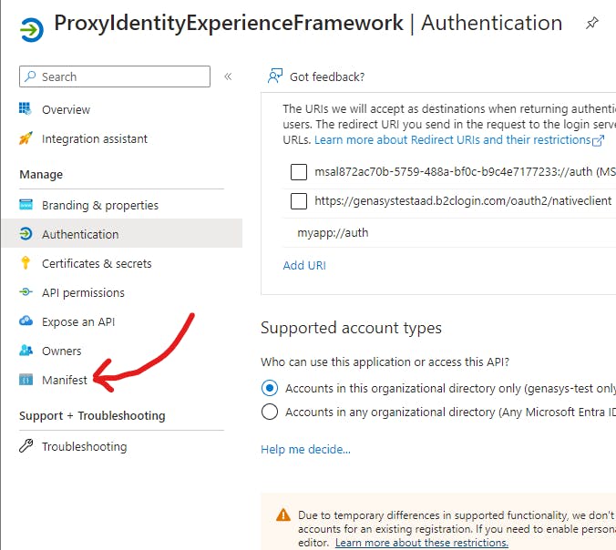
Task: Select Accounts in any organizational directory
Action: pos(270,412)
